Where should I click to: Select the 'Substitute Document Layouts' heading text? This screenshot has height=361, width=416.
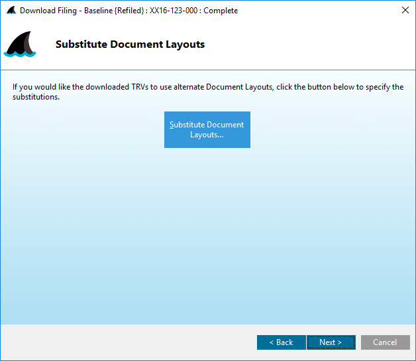(x=130, y=44)
